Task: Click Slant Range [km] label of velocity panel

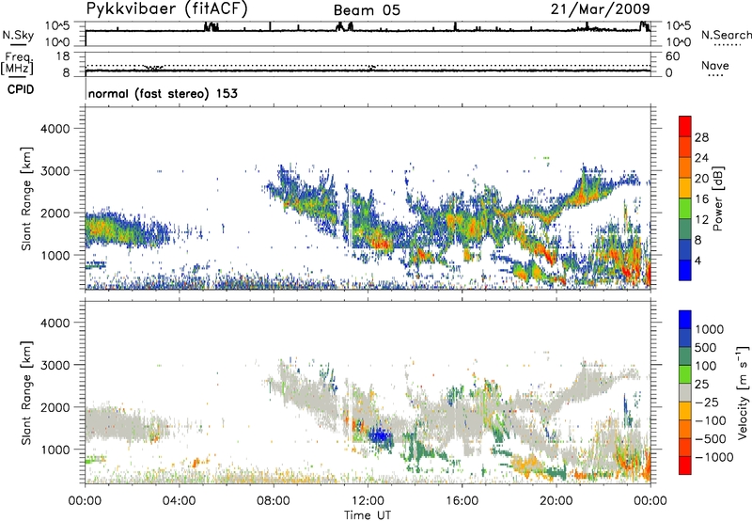Action: pyautogui.click(x=26, y=392)
